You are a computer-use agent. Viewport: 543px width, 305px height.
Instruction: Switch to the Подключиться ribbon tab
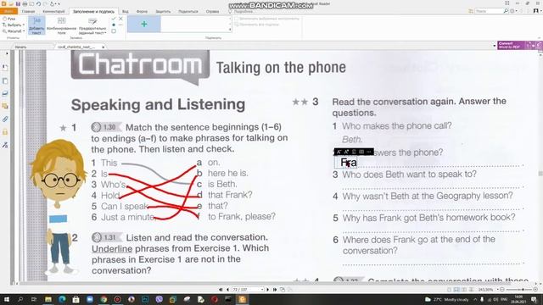pyautogui.click(x=188, y=11)
